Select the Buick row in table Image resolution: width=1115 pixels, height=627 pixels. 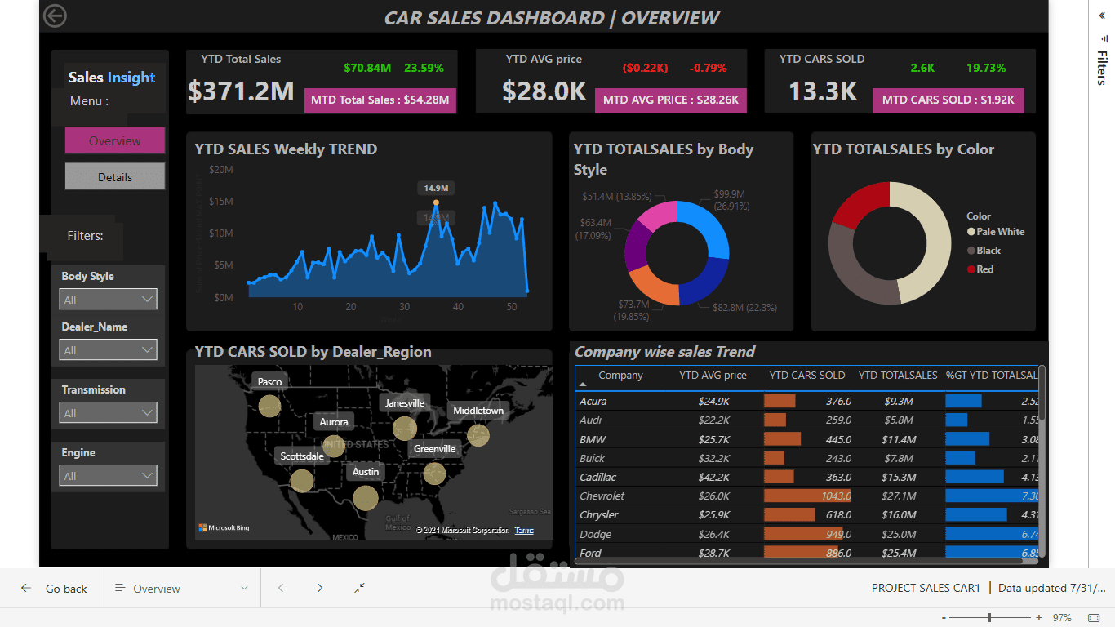pos(808,458)
